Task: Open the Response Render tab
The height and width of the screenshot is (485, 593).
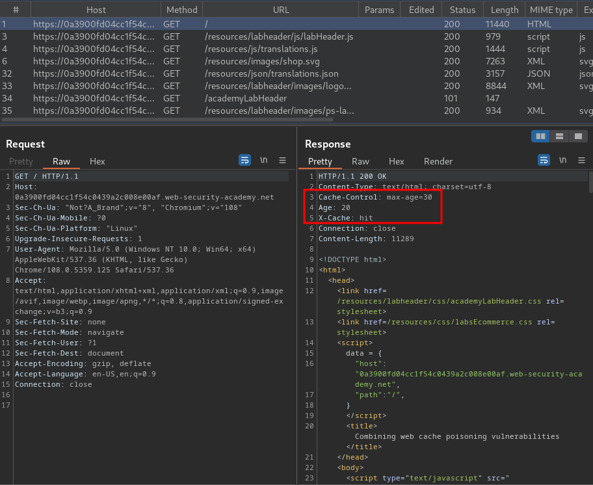Action: pyautogui.click(x=438, y=161)
